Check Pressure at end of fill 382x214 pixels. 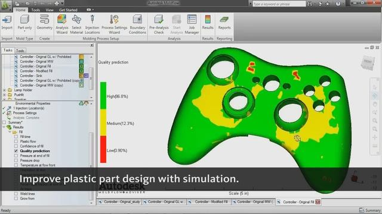point(16,156)
